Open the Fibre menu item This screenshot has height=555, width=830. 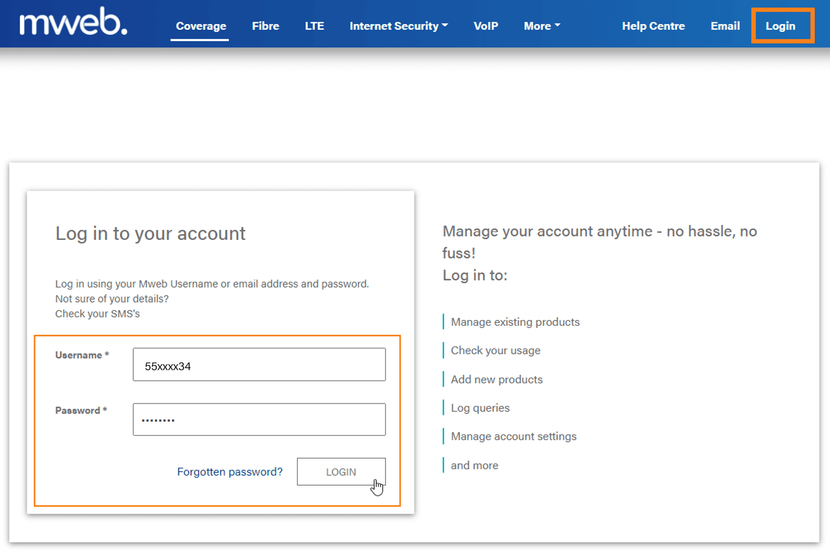(265, 26)
